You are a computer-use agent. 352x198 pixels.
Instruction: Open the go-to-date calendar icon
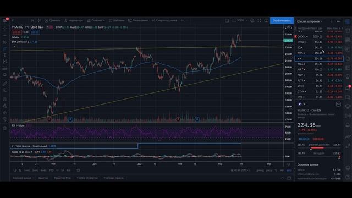pos(78,170)
